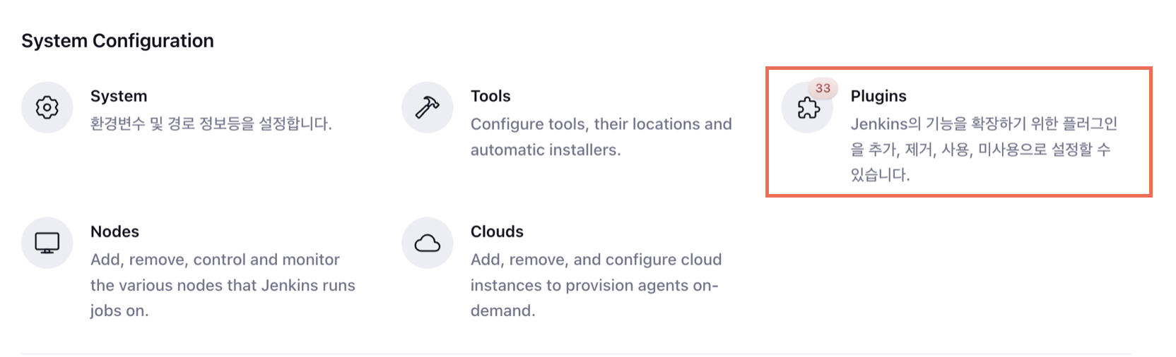Click the Plugins description starting with 'Jenkins의 기능을 확장하기'
This screenshot has height=357, width=1176.
984,149
